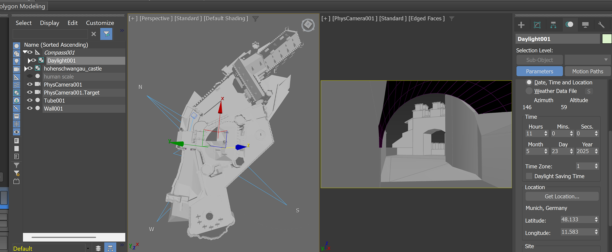Viewport: 612px width, 252px height.
Task: Collapse the Compass001 tree node
Action: point(25,52)
